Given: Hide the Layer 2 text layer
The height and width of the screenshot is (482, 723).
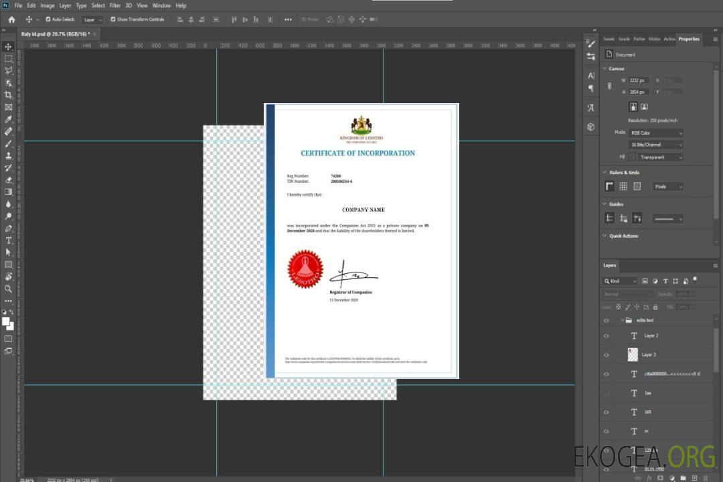Looking at the screenshot, I should pos(607,336).
